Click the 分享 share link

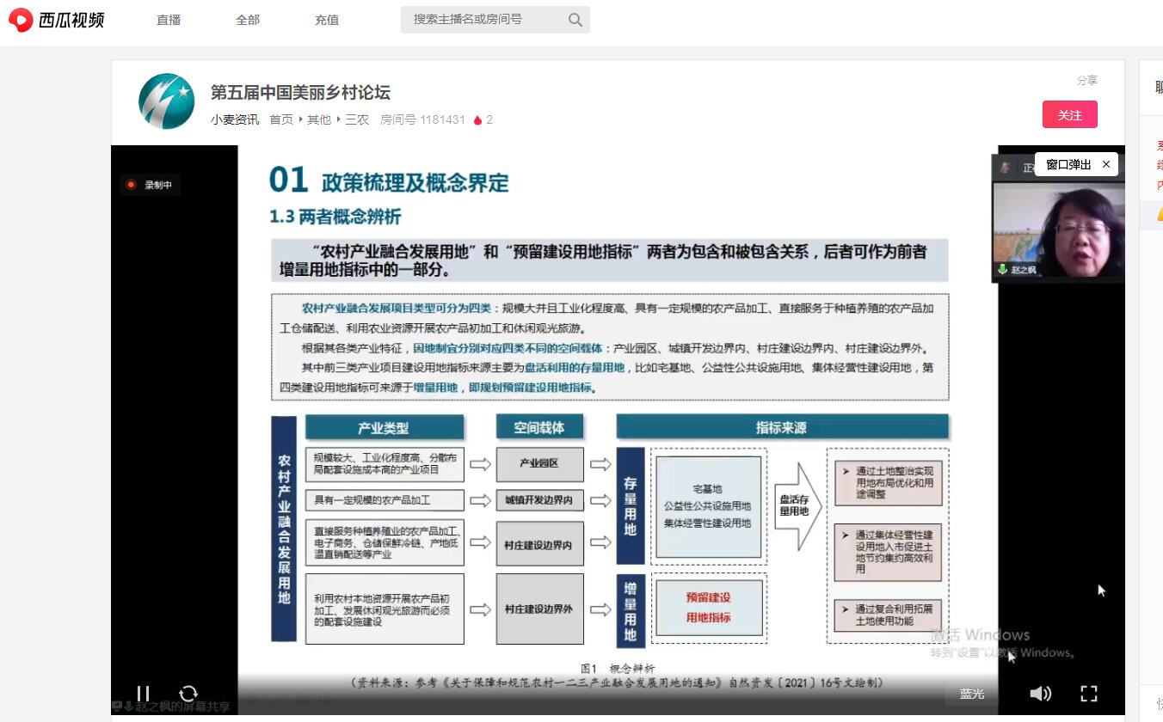pos(1087,81)
